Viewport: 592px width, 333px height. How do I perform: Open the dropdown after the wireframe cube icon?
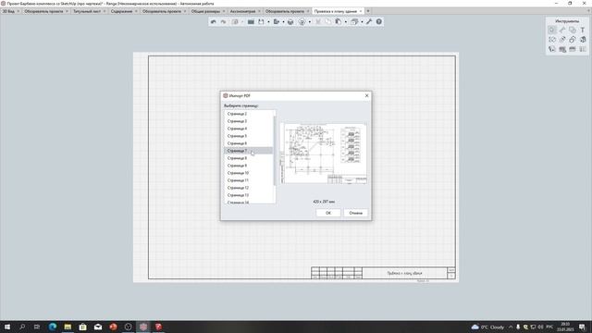click(310, 22)
